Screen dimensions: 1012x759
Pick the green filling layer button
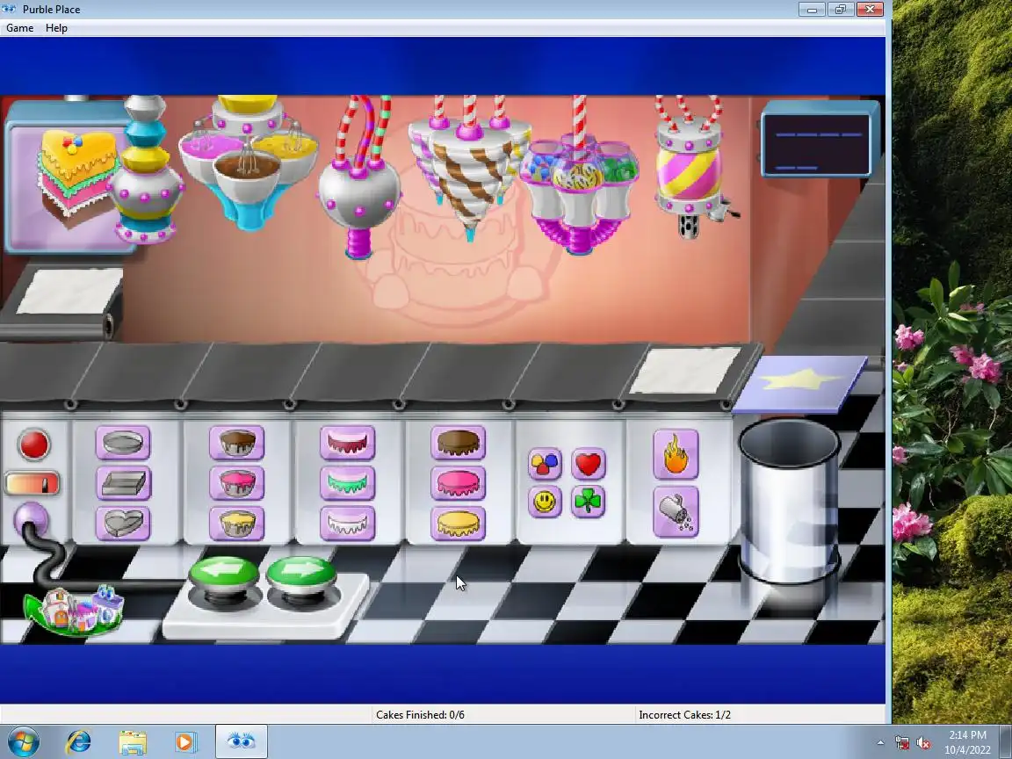click(347, 483)
